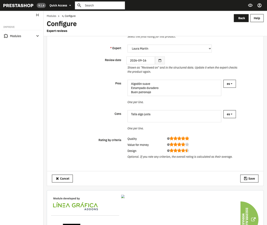The height and width of the screenshot is (225, 267).
Task: Open the user profile icon
Action: point(259,5)
